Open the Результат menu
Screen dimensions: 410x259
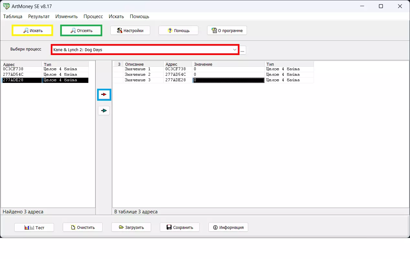(39, 16)
